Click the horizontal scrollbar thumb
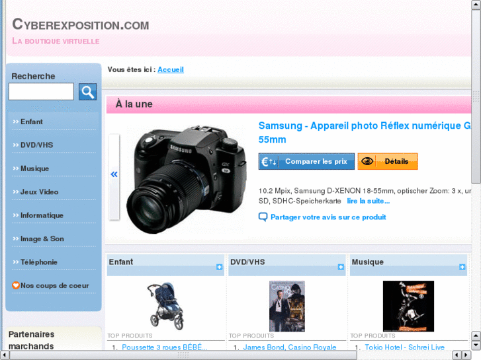 [x=183, y=355]
